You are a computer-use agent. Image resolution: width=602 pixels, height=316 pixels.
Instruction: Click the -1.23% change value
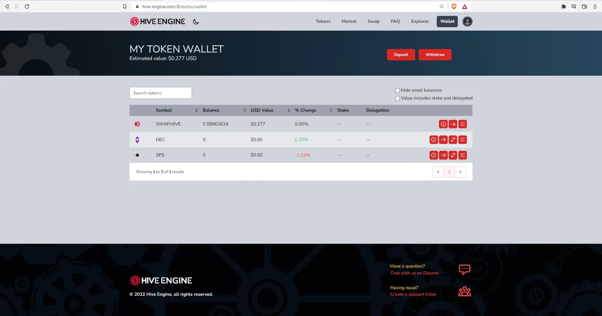point(302,155)
